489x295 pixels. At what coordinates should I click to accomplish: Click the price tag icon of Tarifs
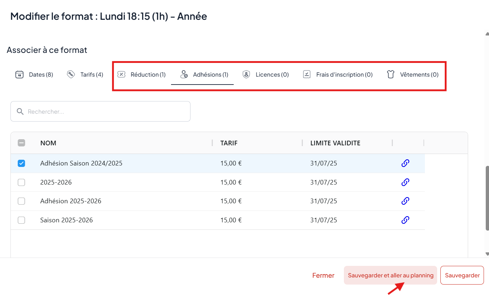tap(71, 74)
